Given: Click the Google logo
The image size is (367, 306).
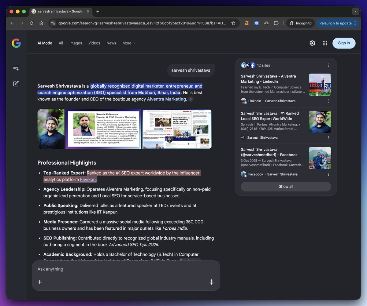Looking at the screenshot, I should coord(16,43).
